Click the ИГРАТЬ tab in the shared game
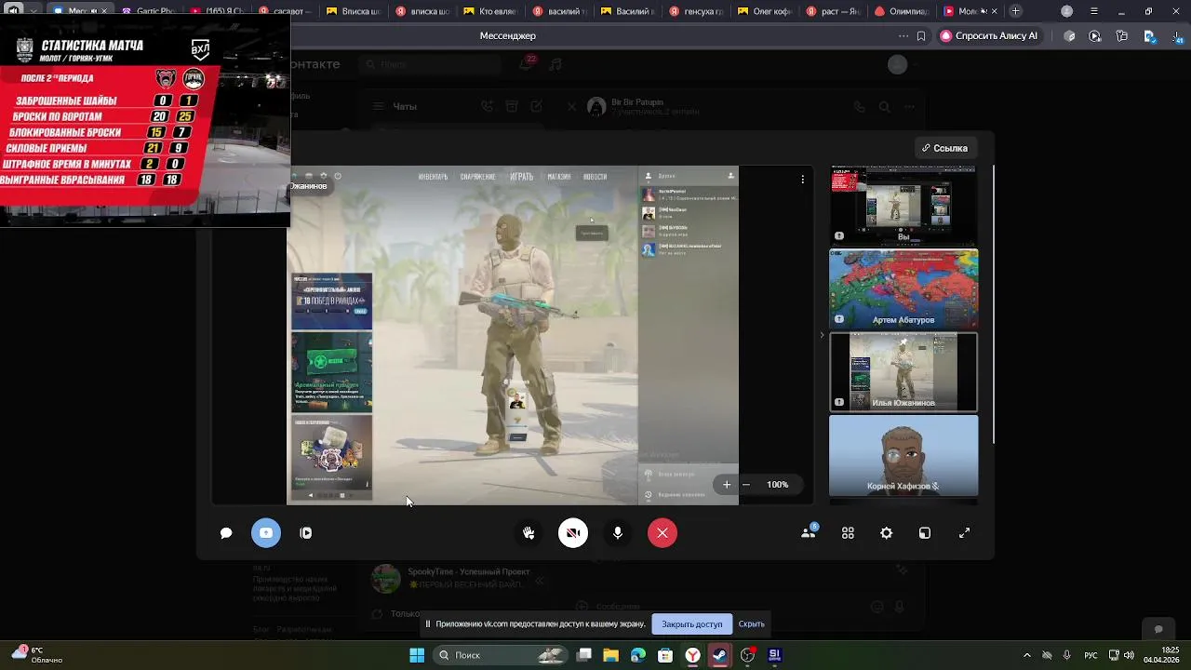Screen dimensions: 1191x670 click(x=521, y=177)
